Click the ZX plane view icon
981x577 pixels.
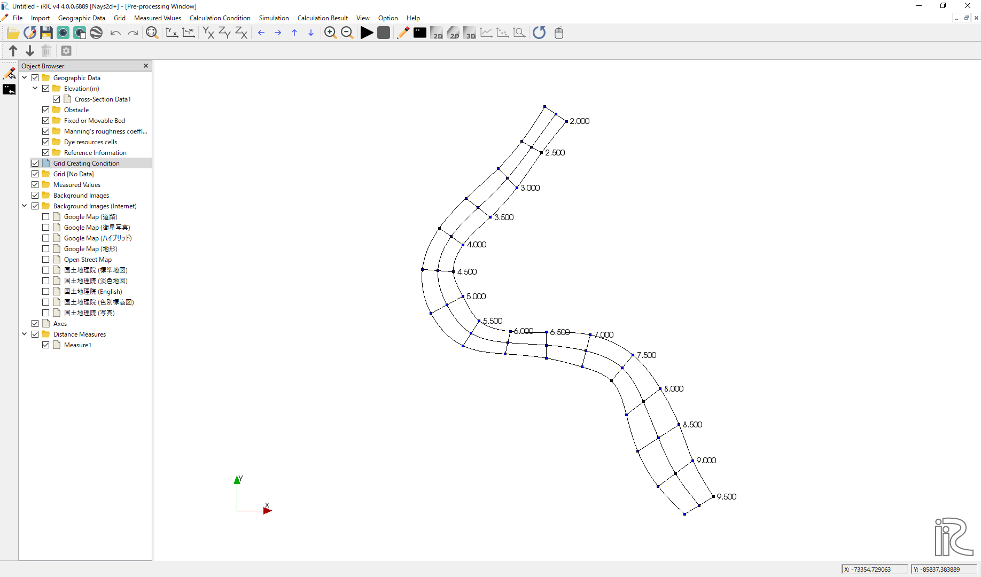tap(242, 33)
